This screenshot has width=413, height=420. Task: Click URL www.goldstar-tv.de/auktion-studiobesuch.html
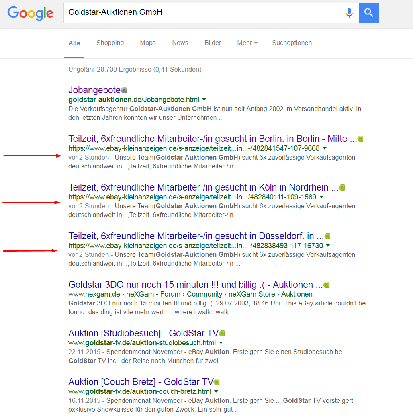pyautogui.click(x=142, y=342)
